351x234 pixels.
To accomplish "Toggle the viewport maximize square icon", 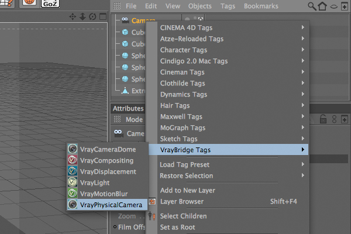I will pyautogui.click(x=103, y=16).
